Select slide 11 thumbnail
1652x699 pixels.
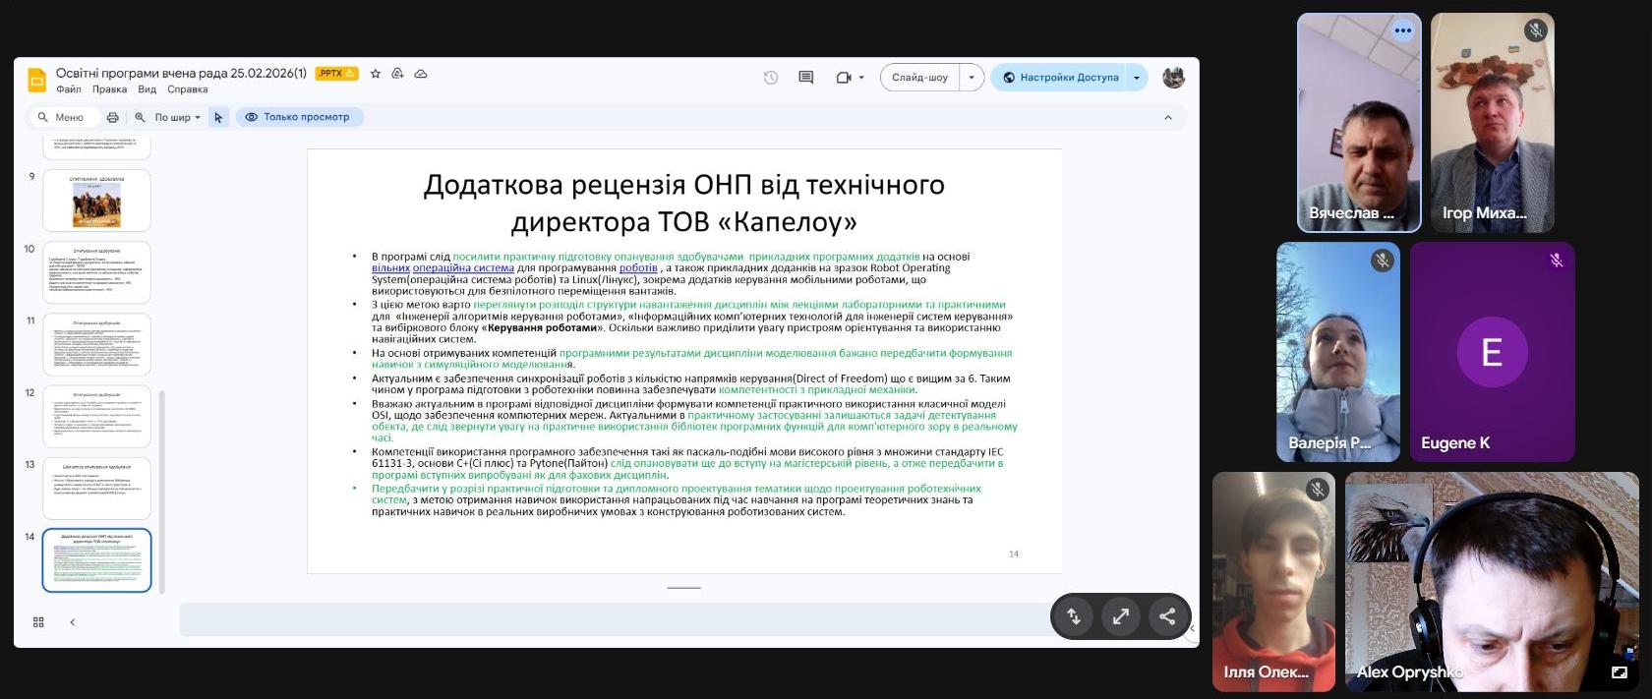(x=96, y=344)
